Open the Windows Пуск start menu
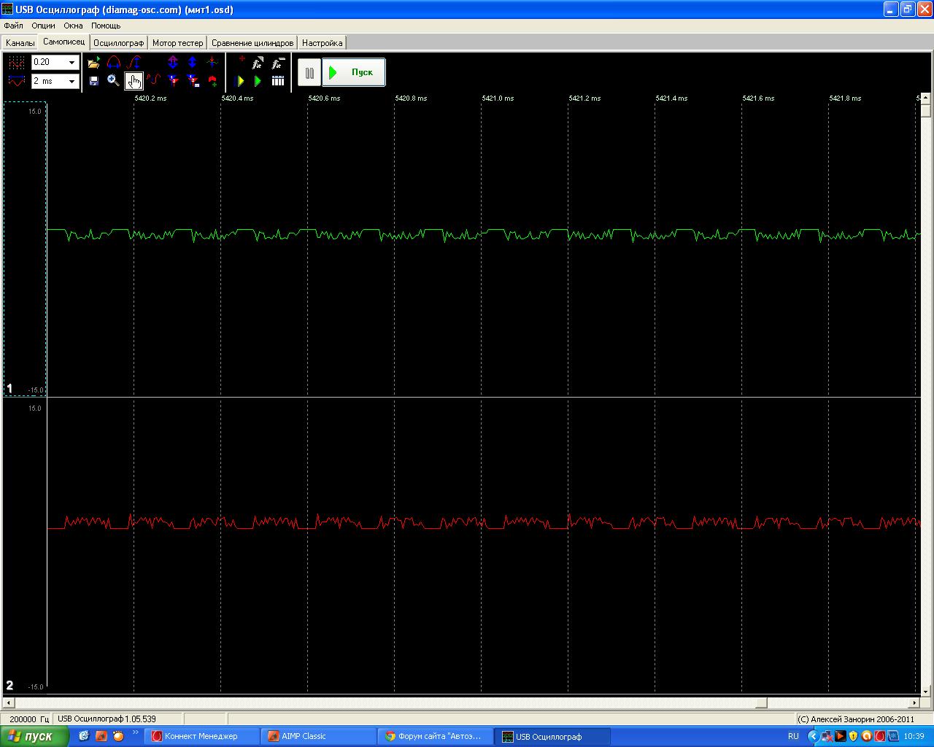This screenshot has width=934, height=747. coord(35,736)
